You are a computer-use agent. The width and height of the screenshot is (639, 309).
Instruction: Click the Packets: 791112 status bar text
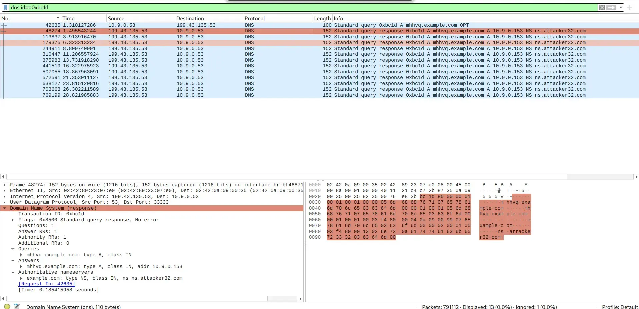[x=489, y=306]
